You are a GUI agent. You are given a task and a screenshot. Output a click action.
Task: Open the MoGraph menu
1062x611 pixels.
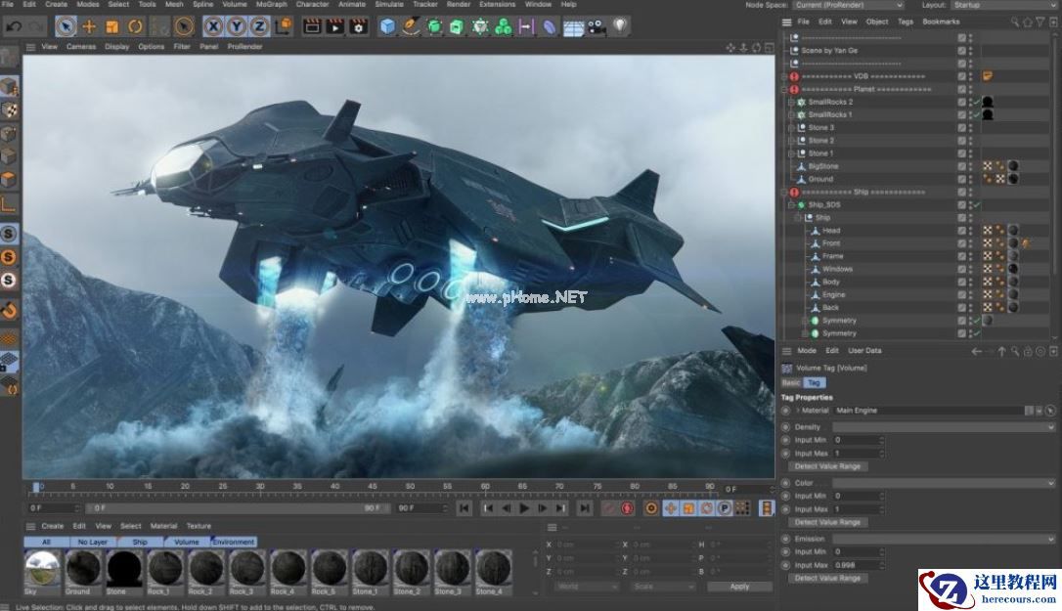click(272, 5)
